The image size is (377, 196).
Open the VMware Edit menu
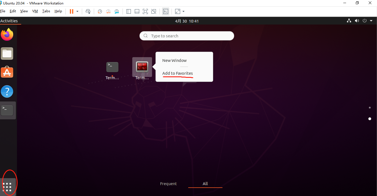(13, 11)
